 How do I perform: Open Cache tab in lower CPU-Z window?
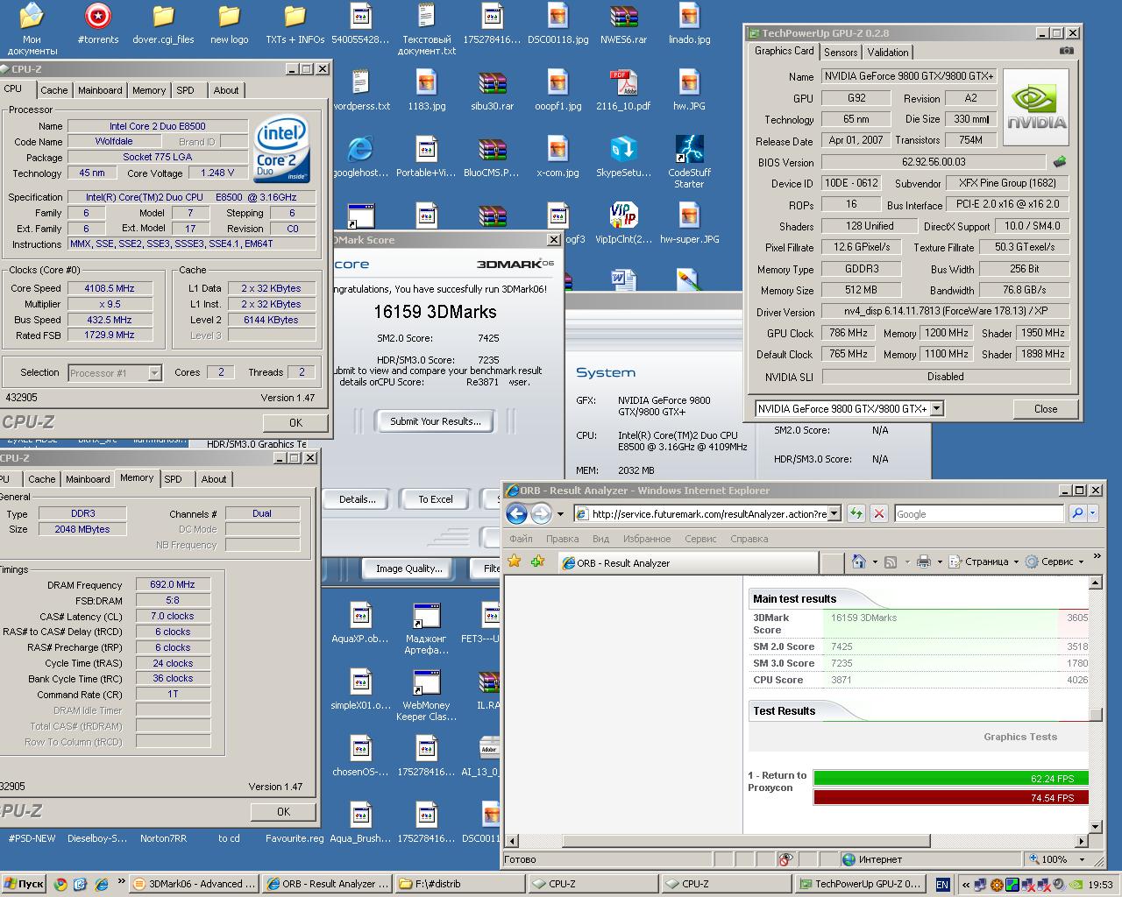click(x=42, y=479)
